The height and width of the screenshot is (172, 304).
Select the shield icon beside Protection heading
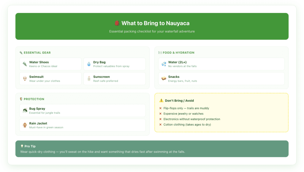[21, 99]
